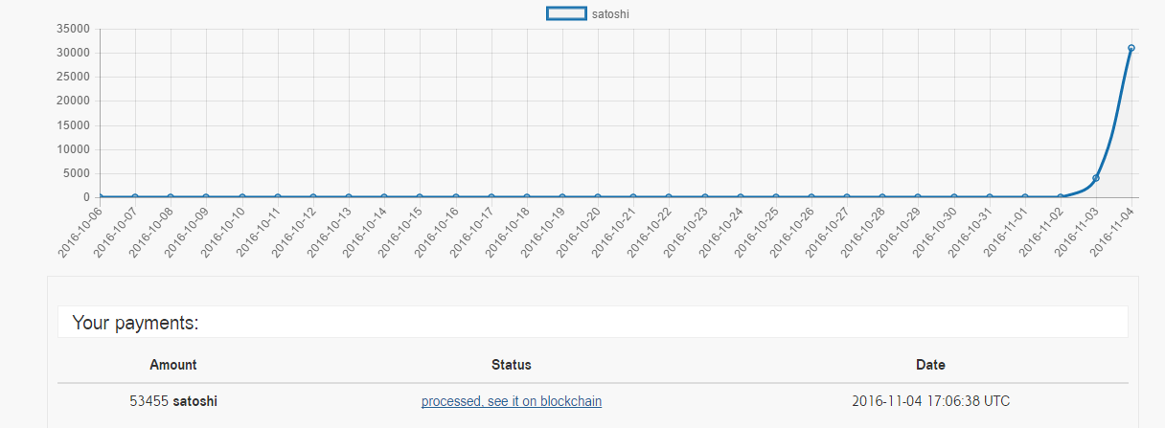Select the 2016-10-28 data point marker
1165x428 pixels.
point(882,197)
